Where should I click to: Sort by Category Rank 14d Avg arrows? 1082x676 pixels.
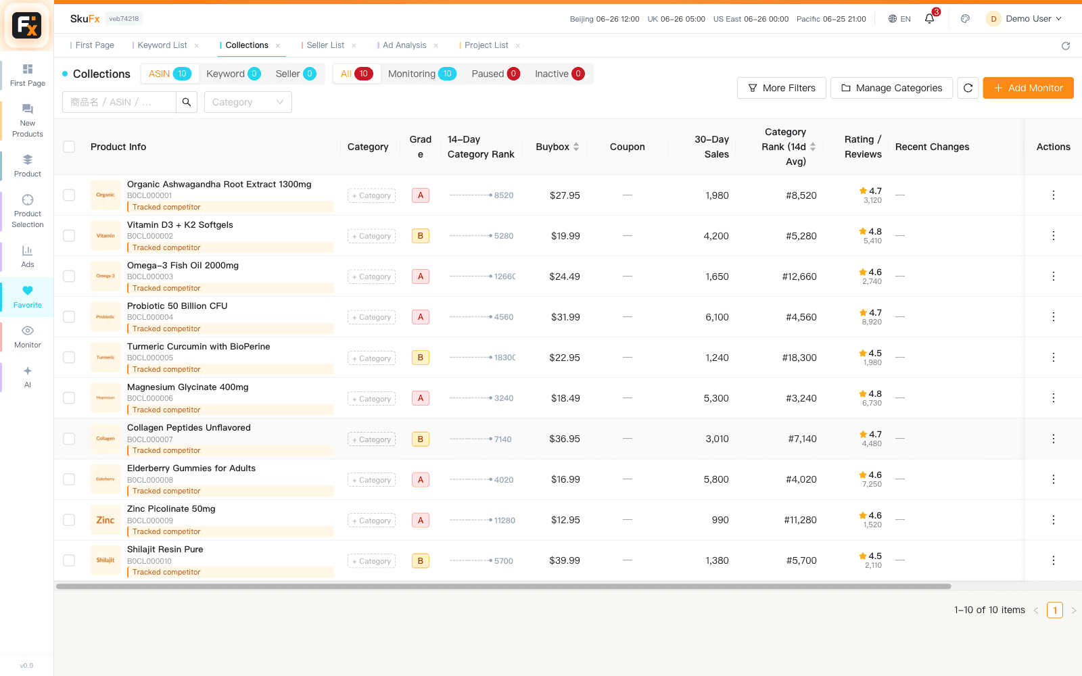813,147
